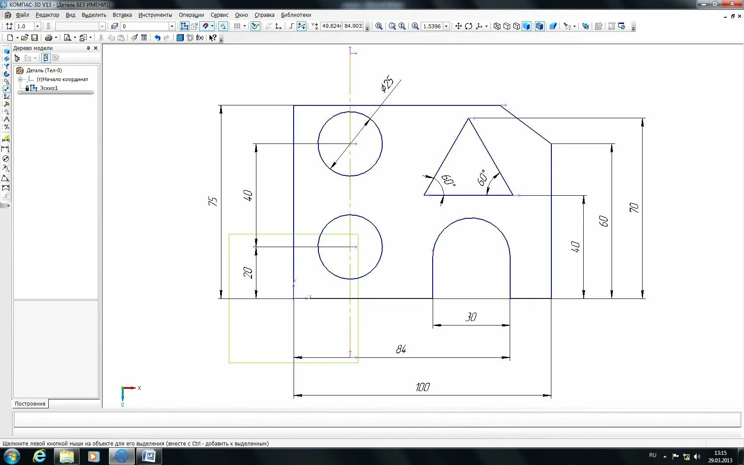Viewport: 744px width, 465px height.
Task: Switch to wireframe display mode
Action: [497, 26]
